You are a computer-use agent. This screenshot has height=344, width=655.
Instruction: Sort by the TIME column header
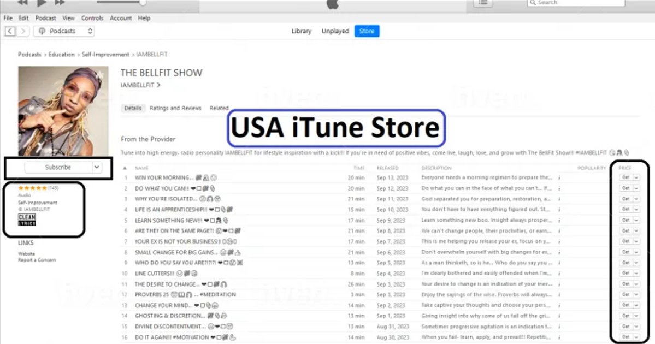click(359, 168)
